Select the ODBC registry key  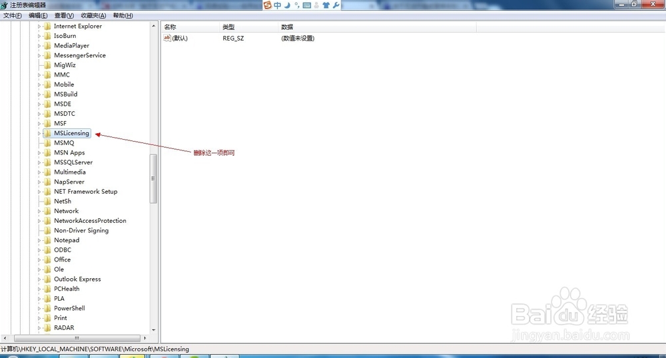pyautogui.click(x=63, y=250)
